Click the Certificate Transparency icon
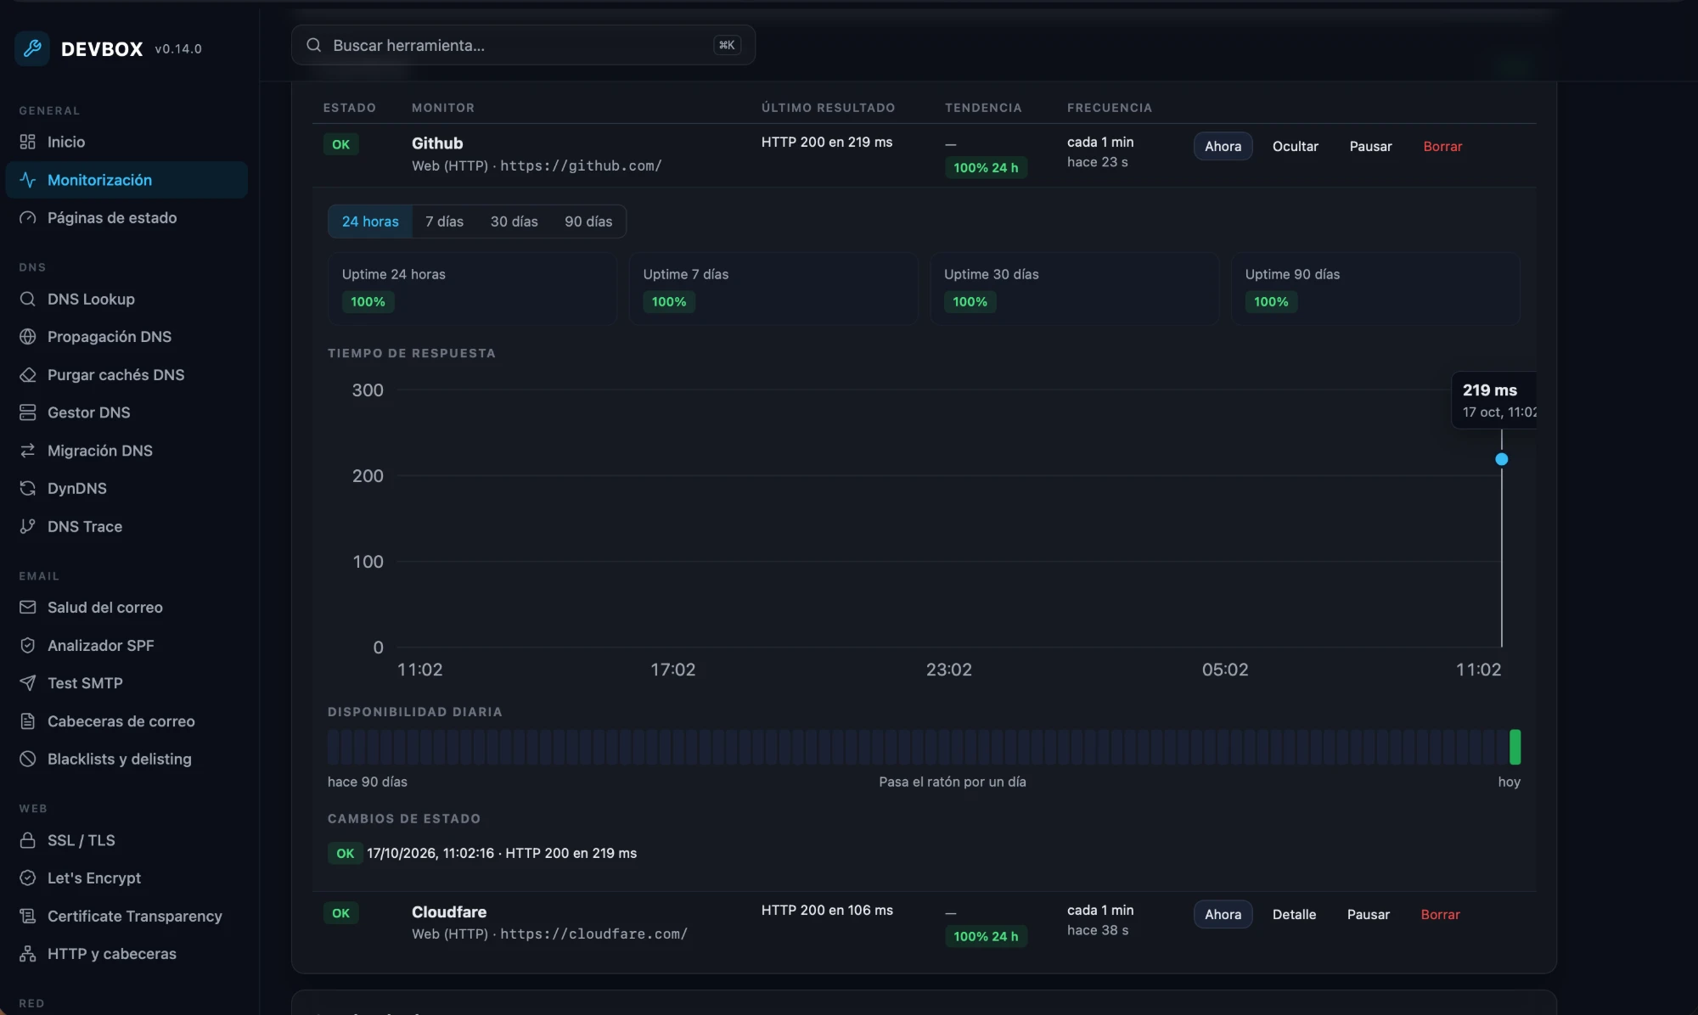The width and height of the screenshot is (1698, 1015). pos(28,916)
